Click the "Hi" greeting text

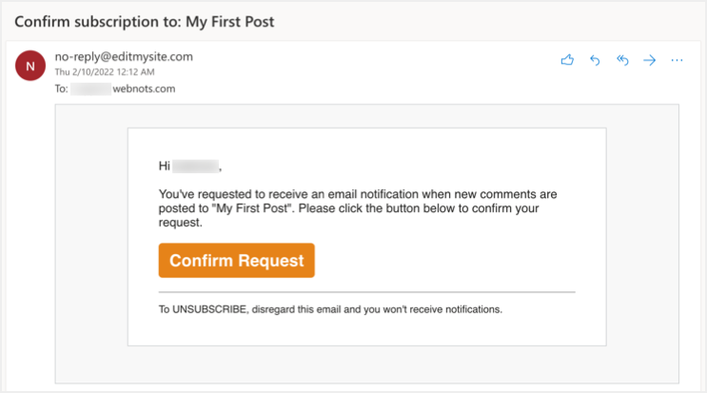164,167
